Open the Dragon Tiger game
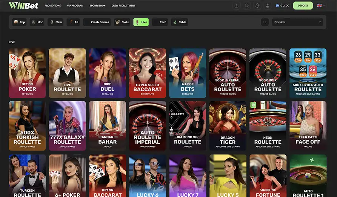337x197 pixels. 228,126
